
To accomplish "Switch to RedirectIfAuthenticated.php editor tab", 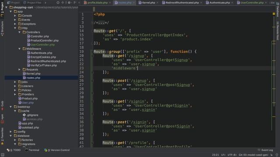I will [x=182, y=3].
